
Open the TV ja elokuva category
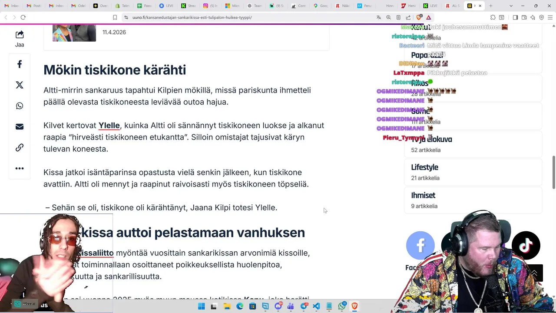click(x=473, y=144)
